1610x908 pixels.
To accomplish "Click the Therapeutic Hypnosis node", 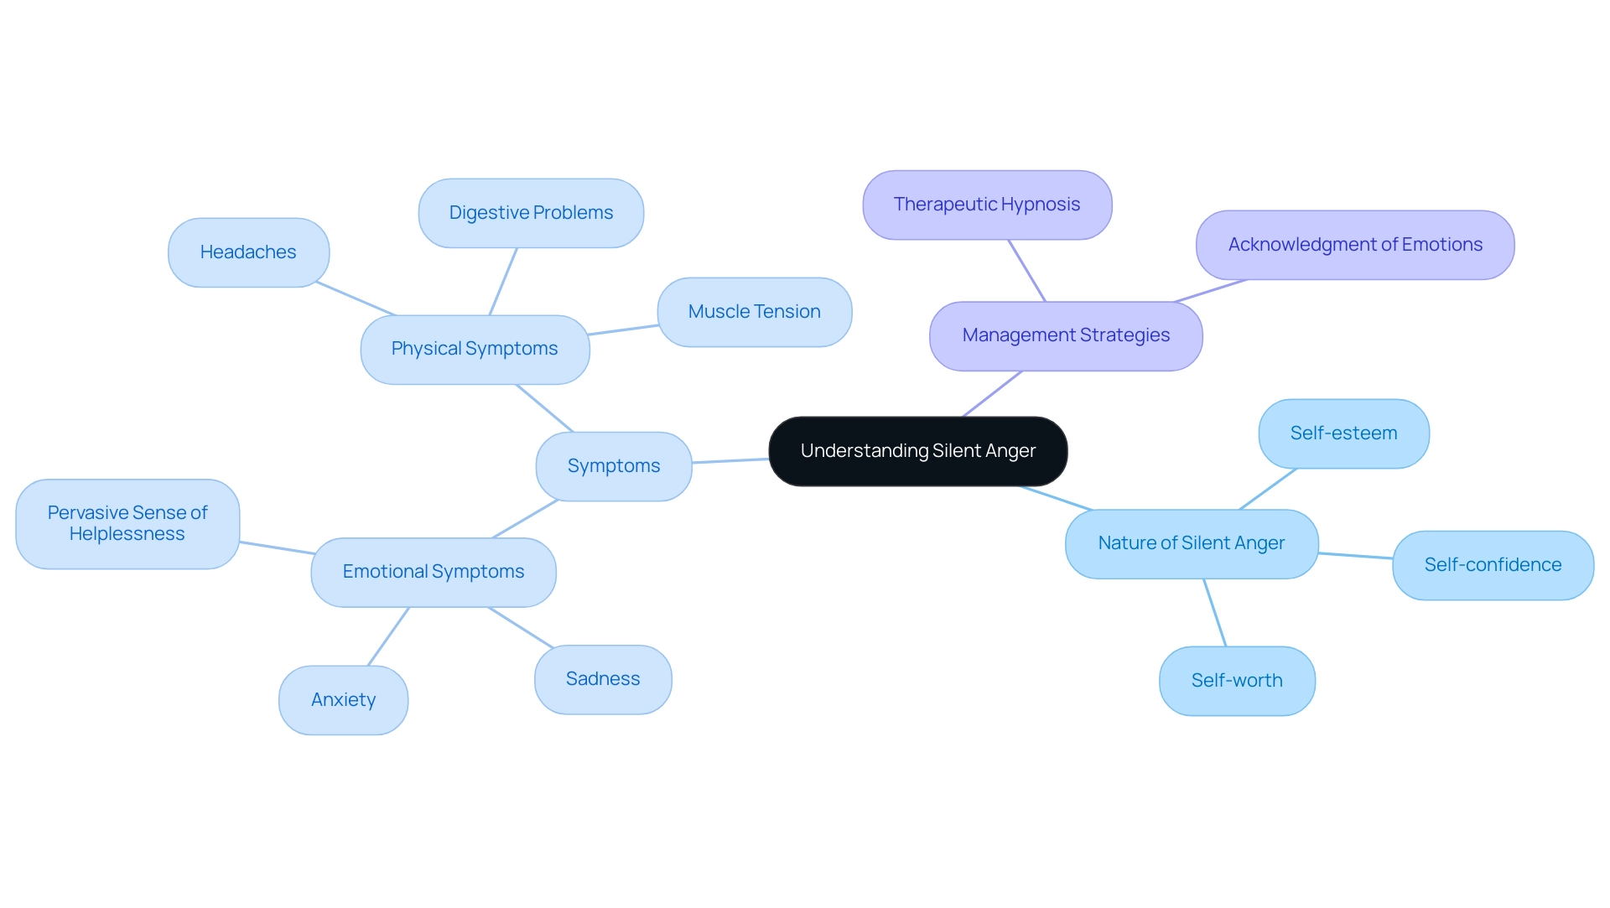I will click(x=986, y=202).
